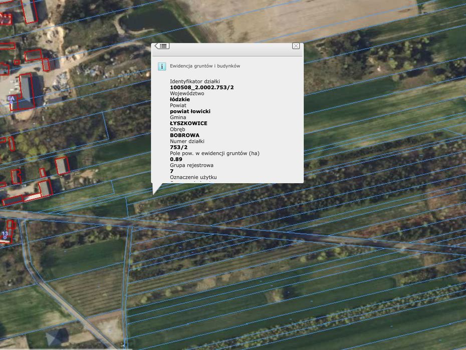Select the ŁYSZKOWICE gmina value

(188, 123)
